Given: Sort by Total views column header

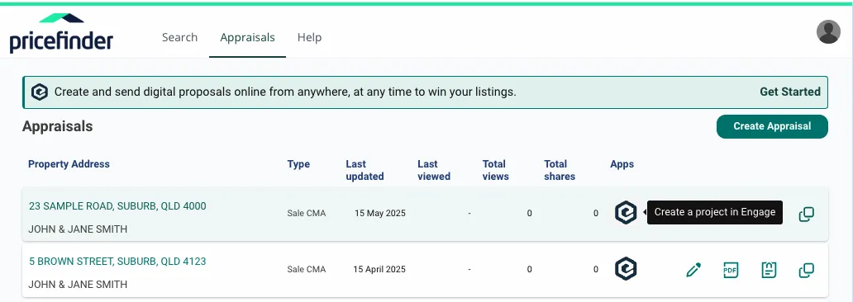Looking at the screenshot, I should [496, 170].
